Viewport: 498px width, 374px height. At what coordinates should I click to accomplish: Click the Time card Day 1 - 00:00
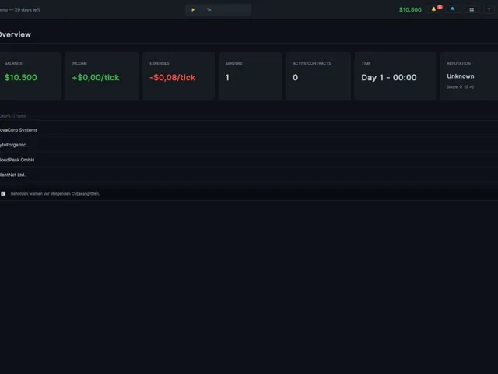(395, 76)
